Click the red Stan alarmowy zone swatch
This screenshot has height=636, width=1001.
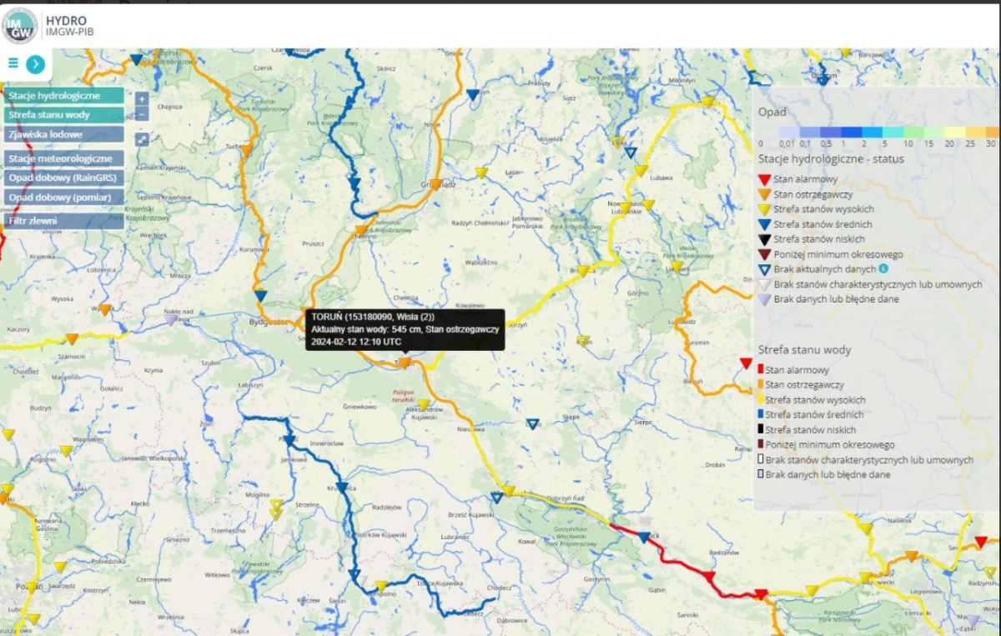click(761, 369)
